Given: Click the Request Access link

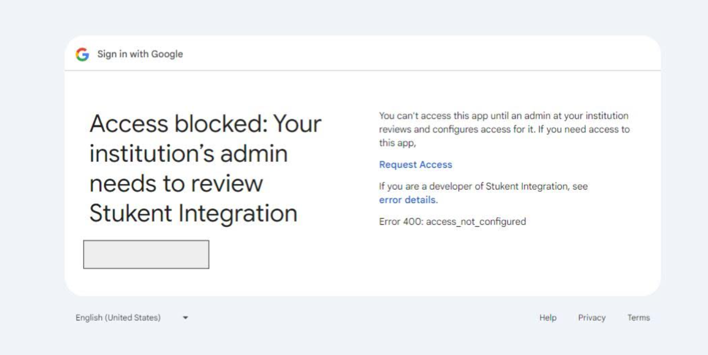Looking at the screenshot, I should pos(415,164).
